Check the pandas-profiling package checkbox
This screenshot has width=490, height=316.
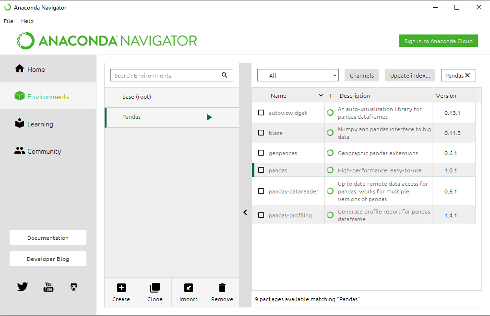pyautogui.click(x=261, y=215)
